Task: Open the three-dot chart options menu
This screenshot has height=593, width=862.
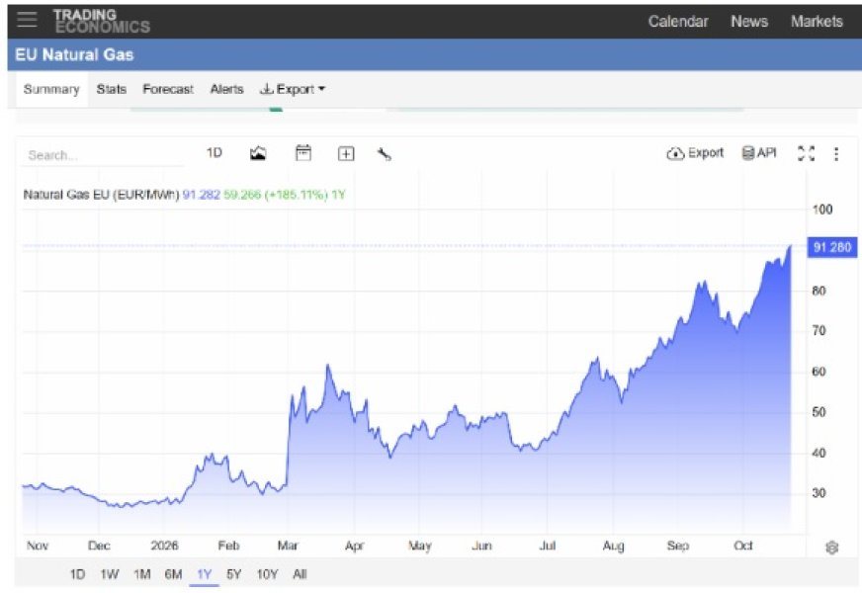Action: (836, 154)
